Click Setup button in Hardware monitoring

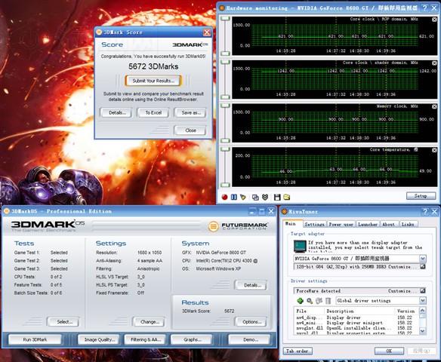point(421,196)
